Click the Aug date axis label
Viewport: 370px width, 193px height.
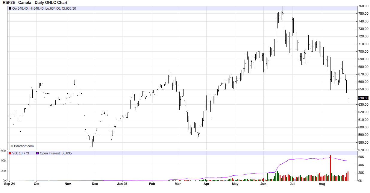(x=322, y=184)
